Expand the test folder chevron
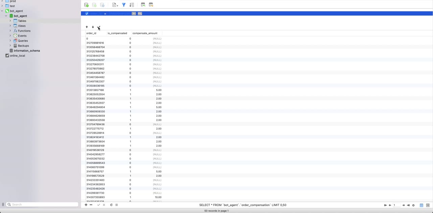Viewport: 433px width, 213px height. [x=2, y=6]
